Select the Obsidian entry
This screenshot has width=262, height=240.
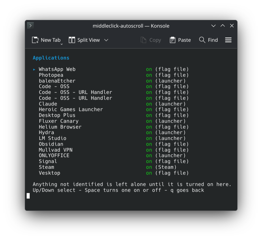51,144
